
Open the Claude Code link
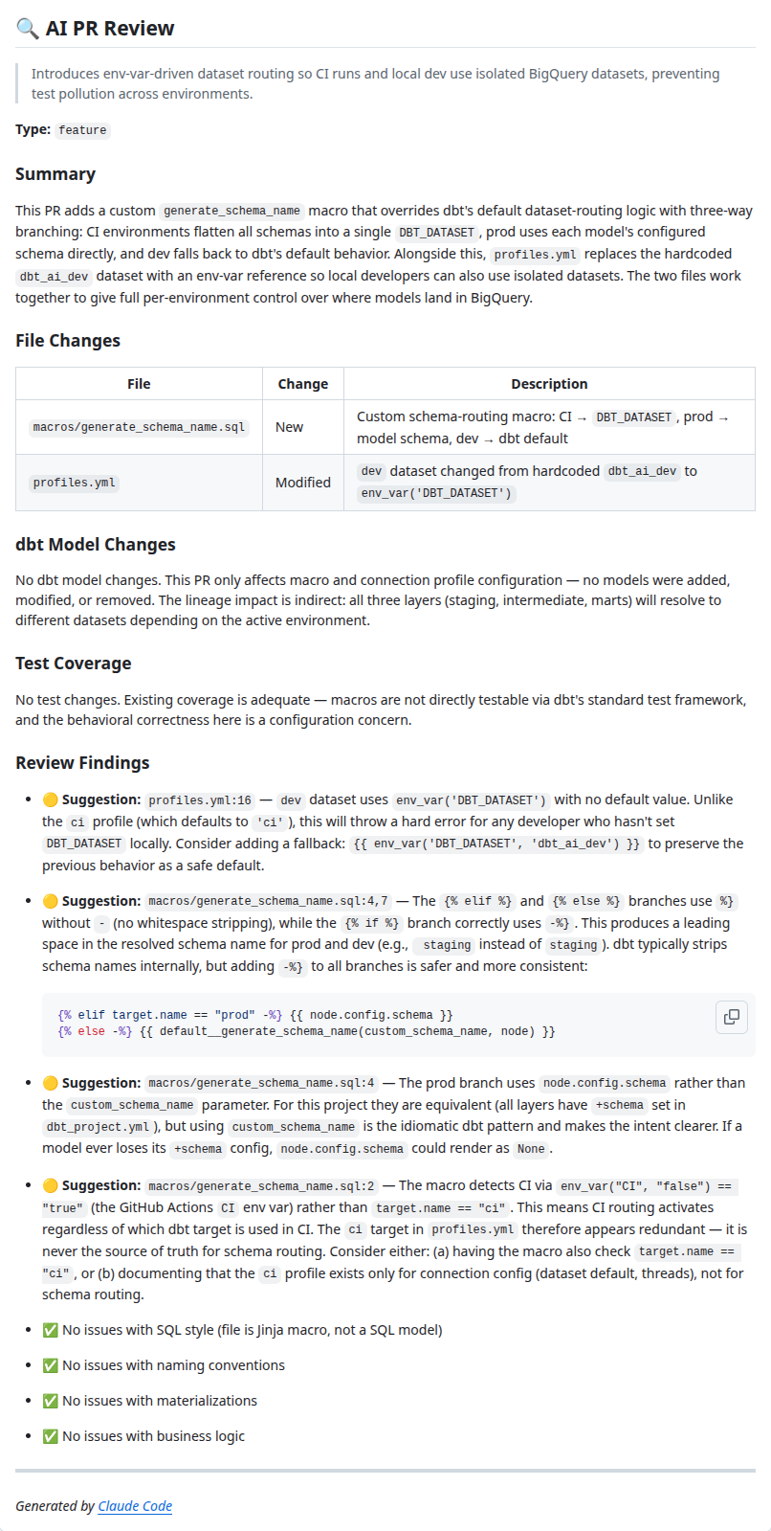(135, 1506)
